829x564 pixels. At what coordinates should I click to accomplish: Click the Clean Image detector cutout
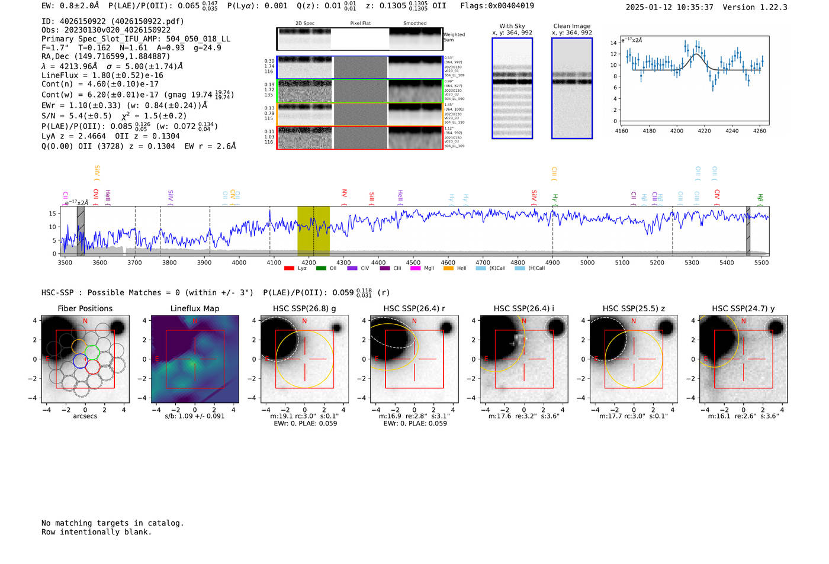(572, 88)
